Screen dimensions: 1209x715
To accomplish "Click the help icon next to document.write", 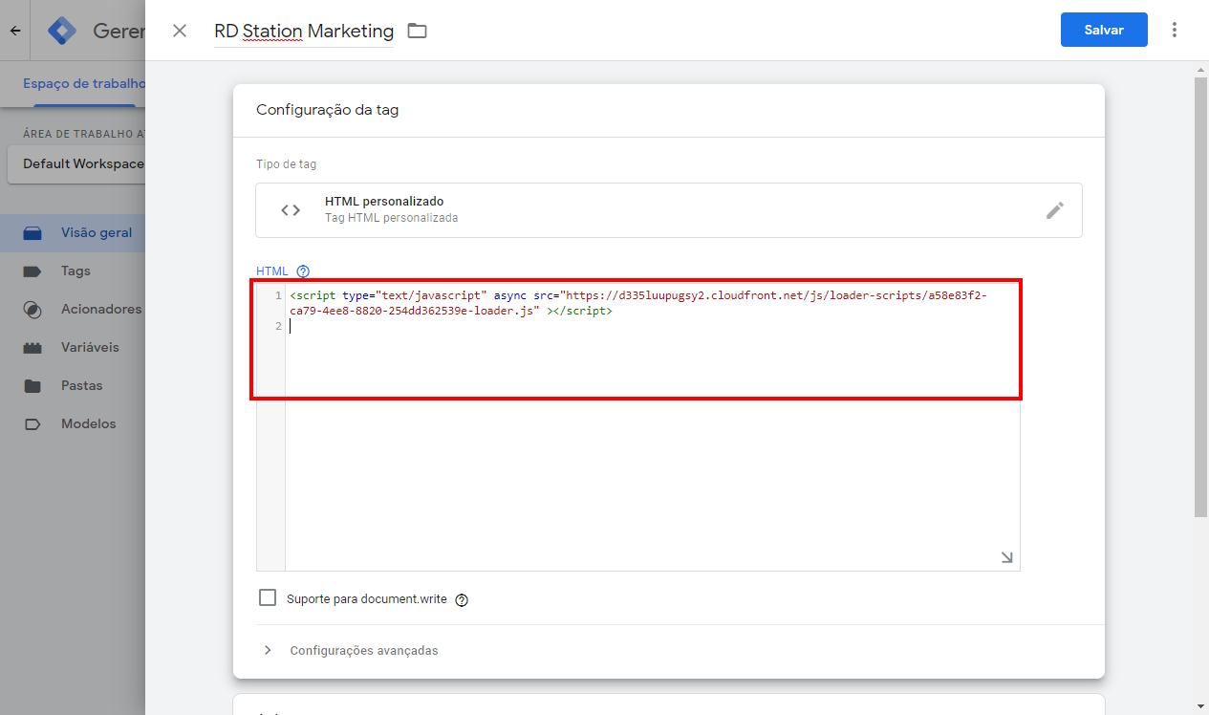I will (462, 599).
